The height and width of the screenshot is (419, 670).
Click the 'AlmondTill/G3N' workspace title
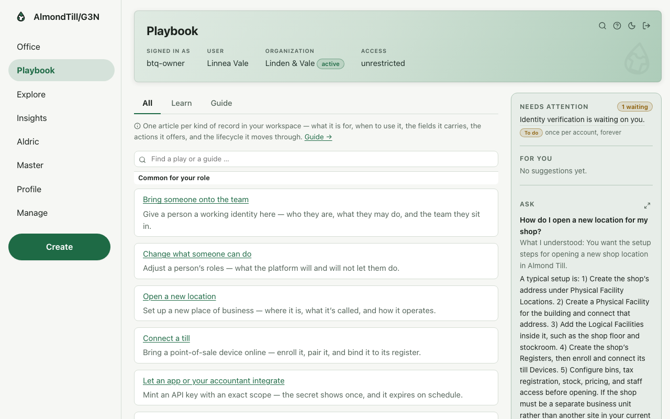point(66,17)
